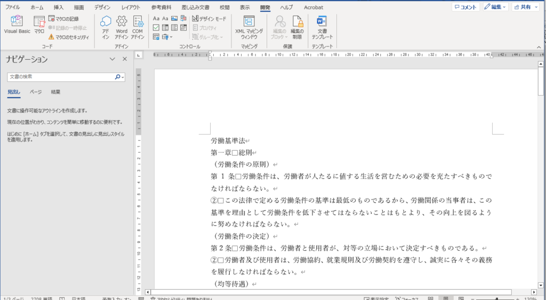Click the document title line 労働基準法
Image resolution: width=546 pixels, height=300 pixels.
pyautogui.click(x=228, y=141)
